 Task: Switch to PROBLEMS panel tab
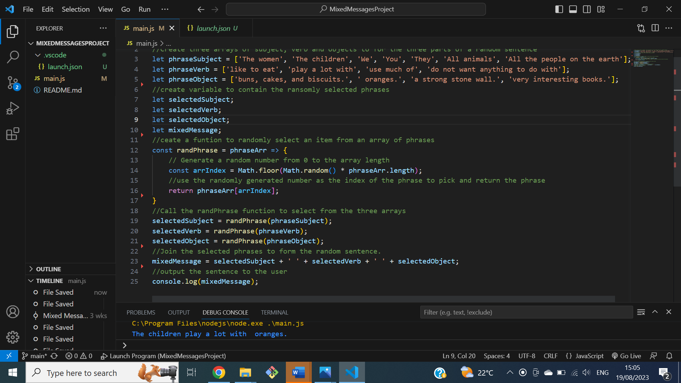[141, 312]
